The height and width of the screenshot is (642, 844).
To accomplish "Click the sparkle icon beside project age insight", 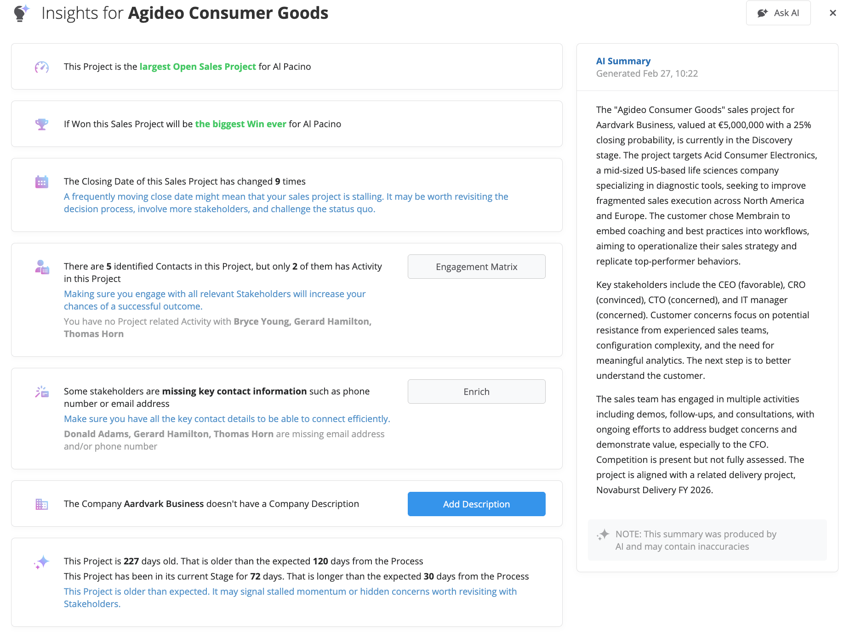I will click(42, 562).
